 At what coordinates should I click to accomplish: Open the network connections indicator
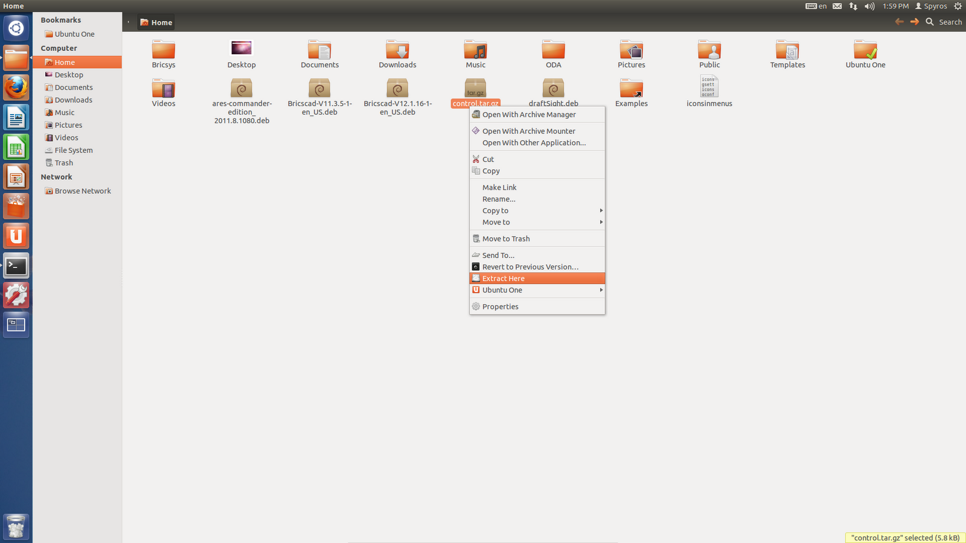(x=853, y=6)
